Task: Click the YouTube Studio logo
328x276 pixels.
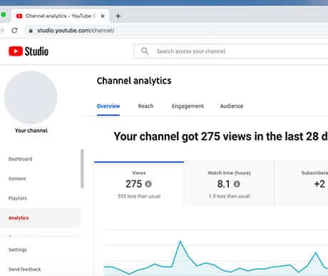Action: tap(29, 51)
